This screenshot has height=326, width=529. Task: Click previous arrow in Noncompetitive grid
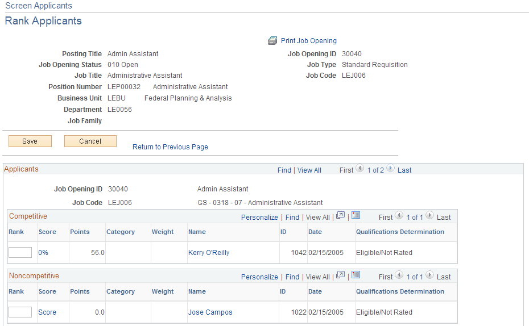pos(399,275)
